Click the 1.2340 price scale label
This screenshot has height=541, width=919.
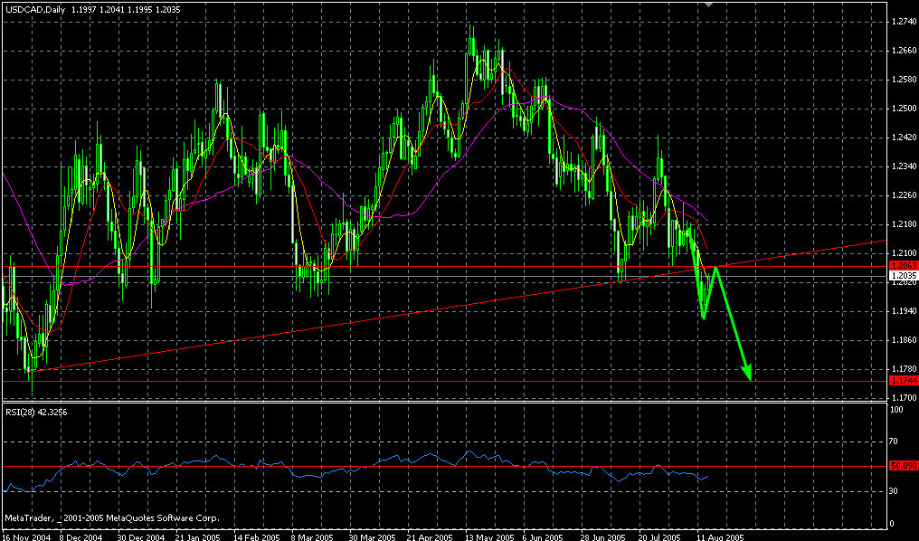point(904,166)
